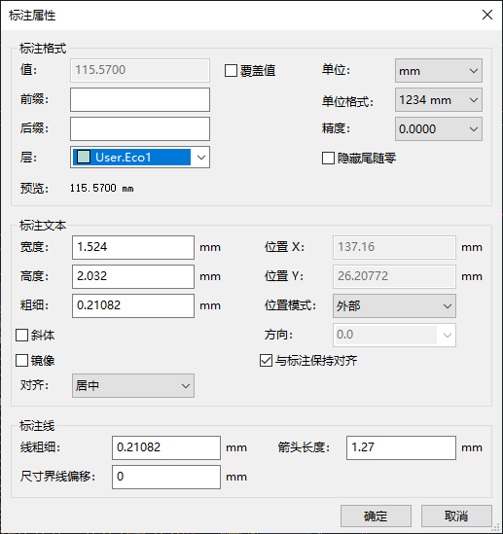Click the 取消 button
The height and width of the screenshot is (534, 503).
click(x=456, y=516)
